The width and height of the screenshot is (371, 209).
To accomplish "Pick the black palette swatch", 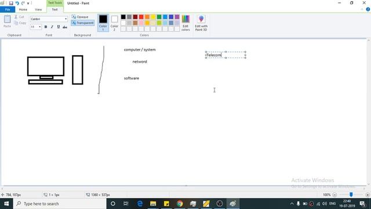I will click(123, 17).
